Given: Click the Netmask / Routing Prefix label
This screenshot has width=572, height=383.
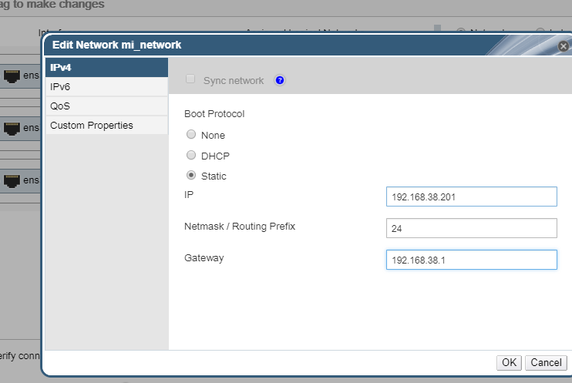Looking at the screenshot, I should (x=240, y=227).
